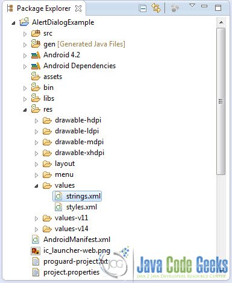Expand the values-v11 folder
Screen dimensions: 232x283
pyautogui.click(x=36, y=218)
